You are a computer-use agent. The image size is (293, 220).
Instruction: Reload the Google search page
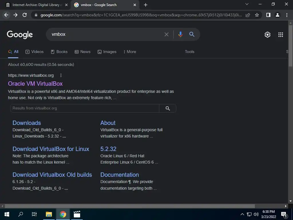click(x=25, y=15)
